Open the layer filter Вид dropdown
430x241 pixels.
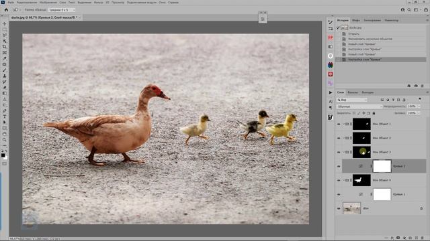[x=352, y=100]
